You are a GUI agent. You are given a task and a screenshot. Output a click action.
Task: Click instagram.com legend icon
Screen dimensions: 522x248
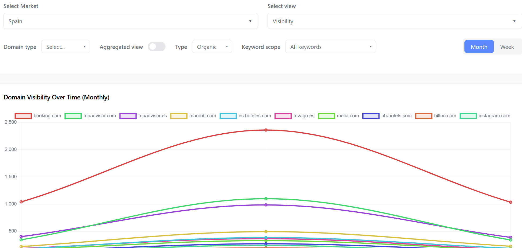tap(468, 116)
